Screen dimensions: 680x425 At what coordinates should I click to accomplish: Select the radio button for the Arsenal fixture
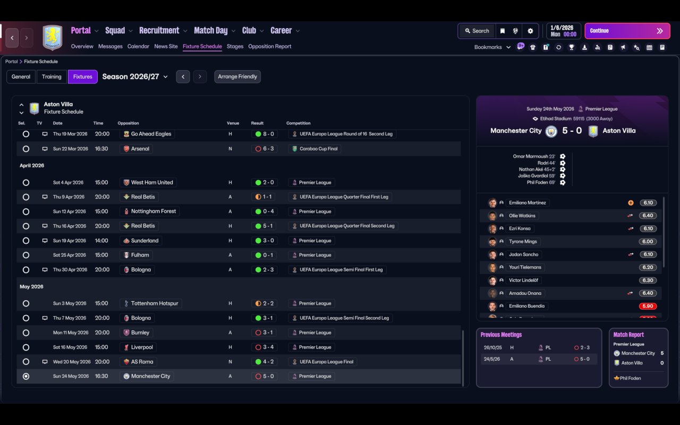point(26,149)
